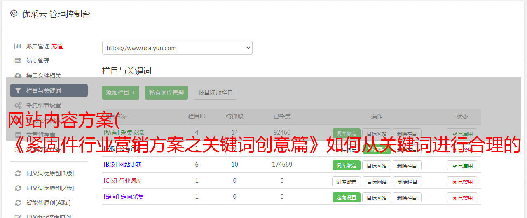Click 词库绑定 in the 行业词库 row
Image resolution: width=527 pixels, height=218 pixels.
(x=347, y=181)
